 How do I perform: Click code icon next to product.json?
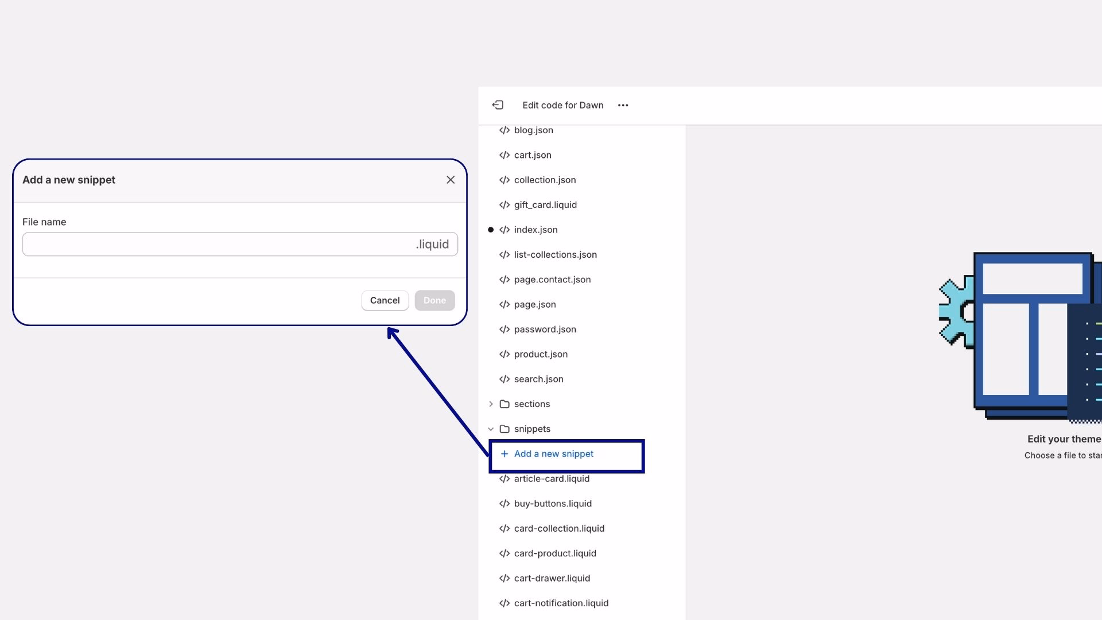click(x=505, y=354)
